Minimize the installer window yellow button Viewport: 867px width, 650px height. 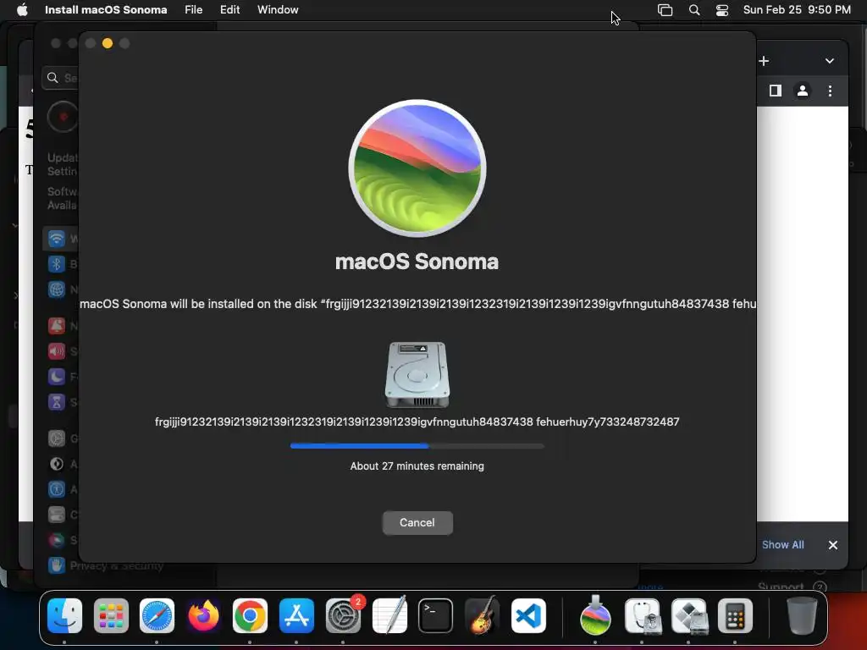click(x=108, y=43)
